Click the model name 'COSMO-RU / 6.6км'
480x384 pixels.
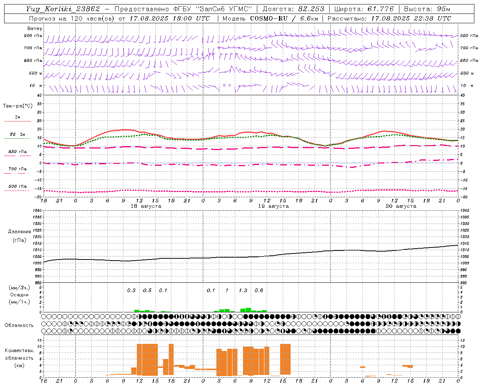[284, 18]
